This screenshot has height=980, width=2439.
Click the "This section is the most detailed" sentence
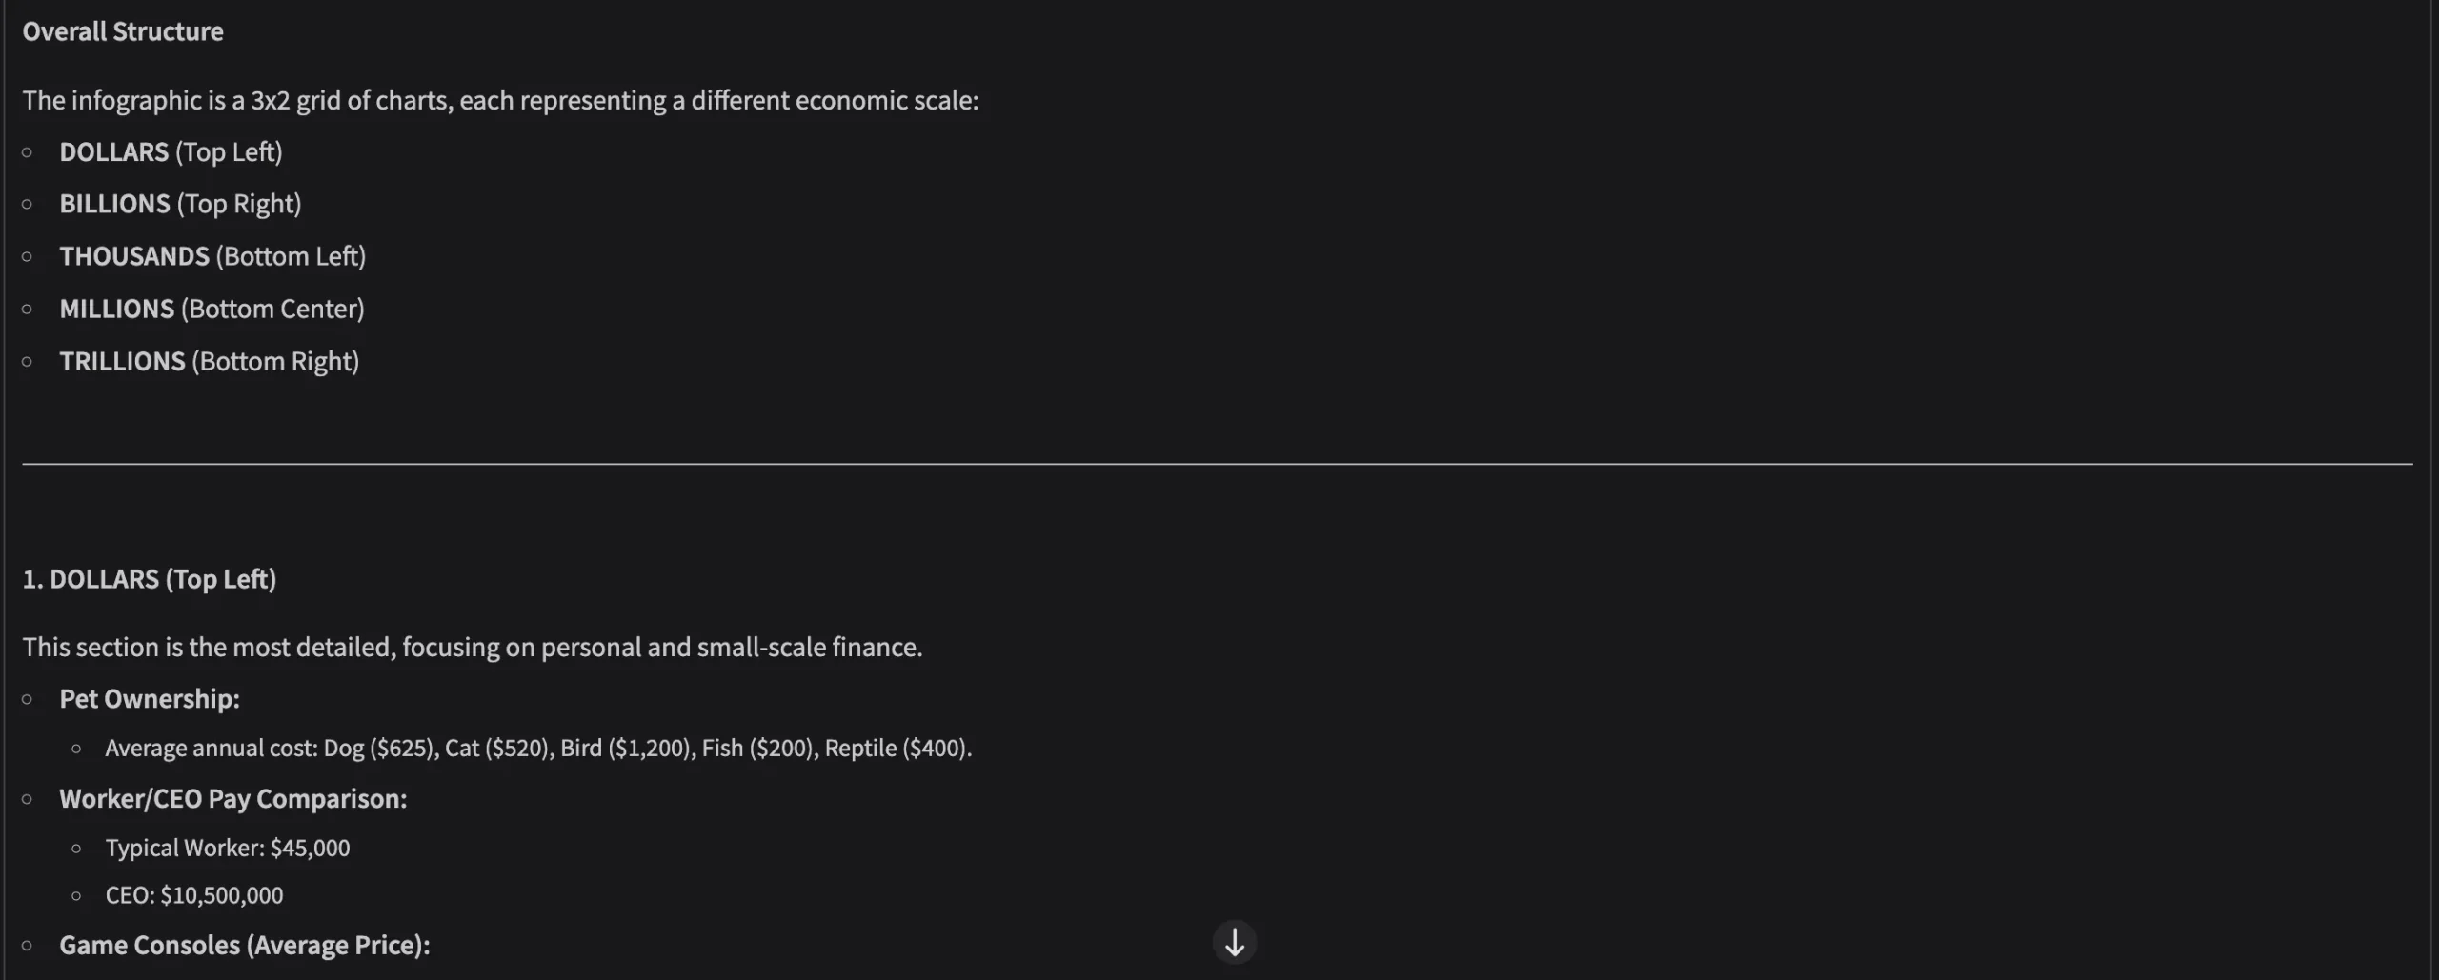coord(473,647)
